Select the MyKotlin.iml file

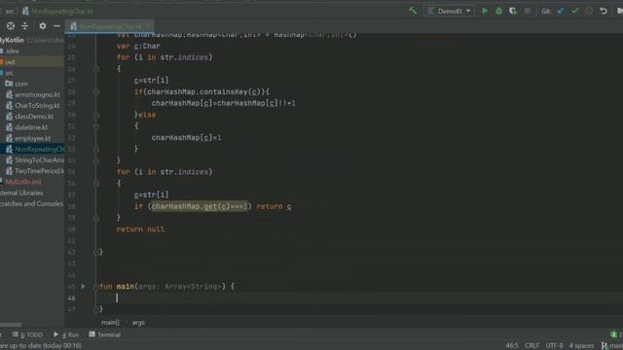tap(23, 182)
